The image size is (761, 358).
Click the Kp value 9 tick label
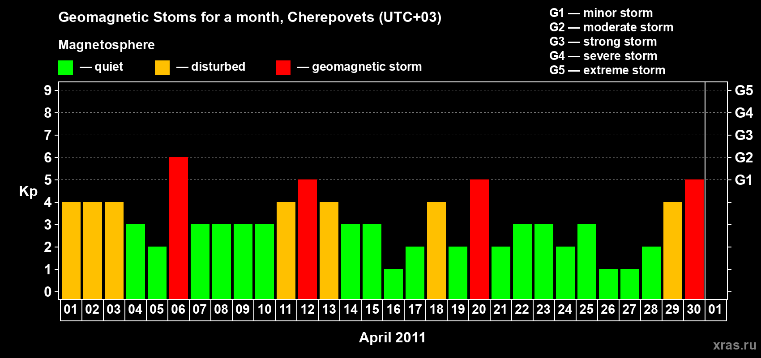48,90
